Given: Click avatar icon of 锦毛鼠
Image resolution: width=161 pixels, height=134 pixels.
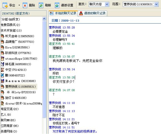Looking at the screenshot, I should pyautogui.click(x=2, y=64).
